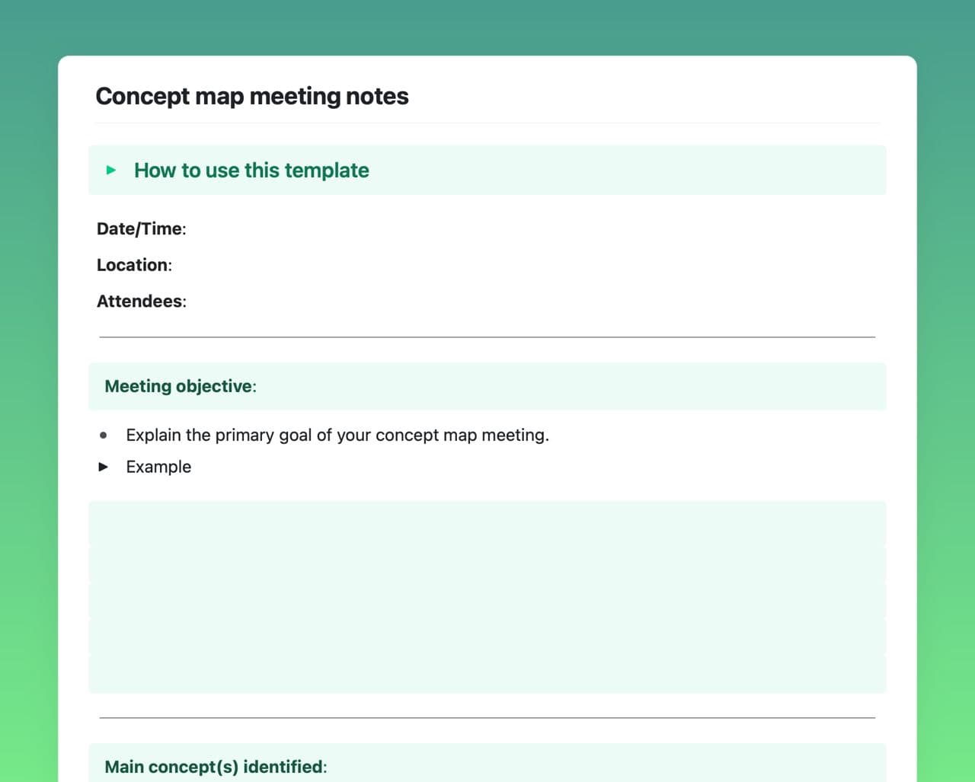The image size is (975, 782).
Task: Place cursor in blank space right of Date/Time
Action: 457,228
